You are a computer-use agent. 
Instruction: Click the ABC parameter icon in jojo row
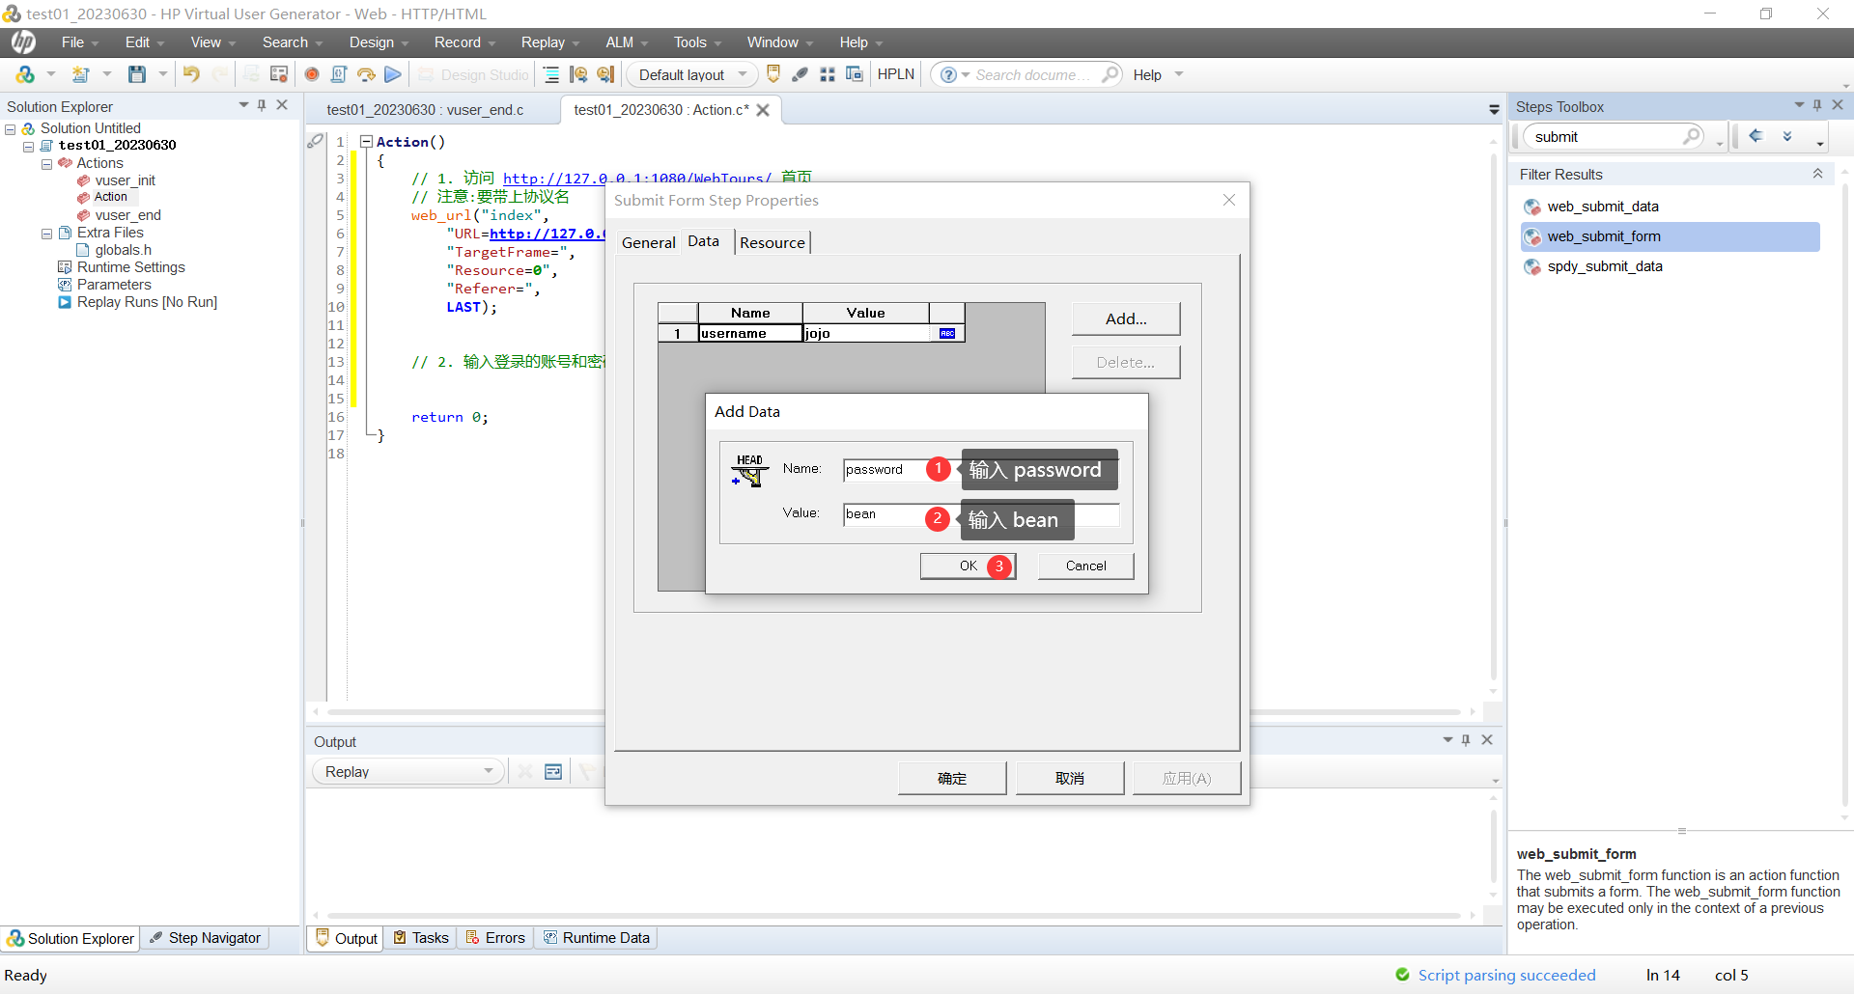[947, 333]
